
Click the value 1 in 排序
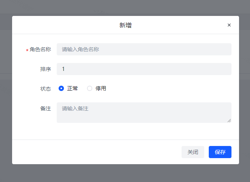(x=63, y=69)
